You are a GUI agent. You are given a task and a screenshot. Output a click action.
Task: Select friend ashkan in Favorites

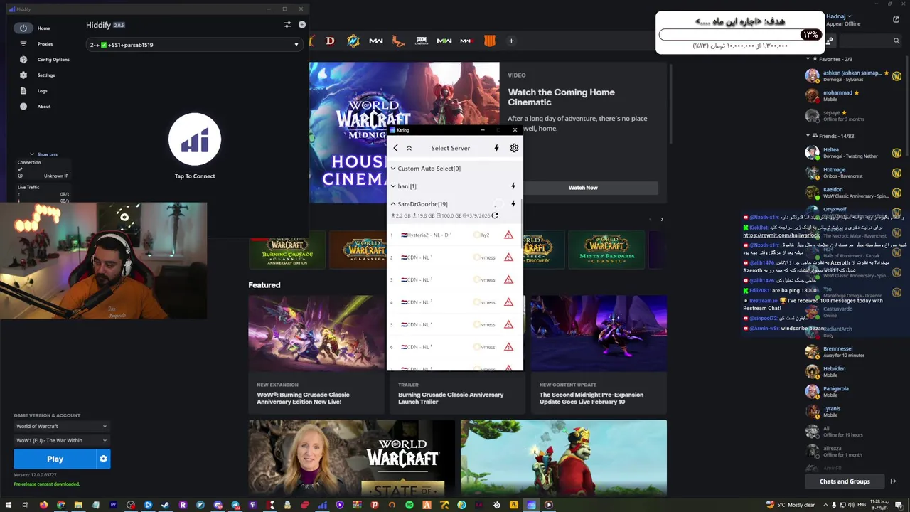coord(853,75)
